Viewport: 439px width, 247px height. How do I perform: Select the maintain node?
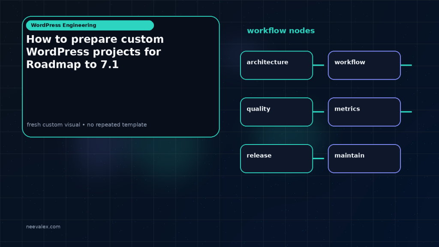point(364,159)
